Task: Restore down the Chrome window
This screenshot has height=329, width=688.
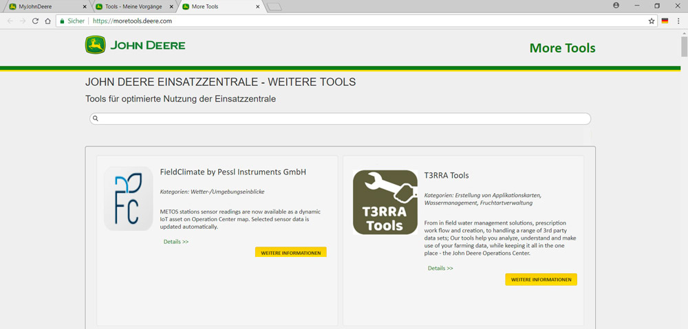Action: point(657,5)
